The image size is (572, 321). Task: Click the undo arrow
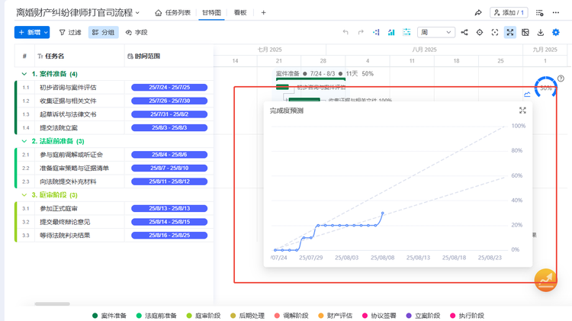345,33
